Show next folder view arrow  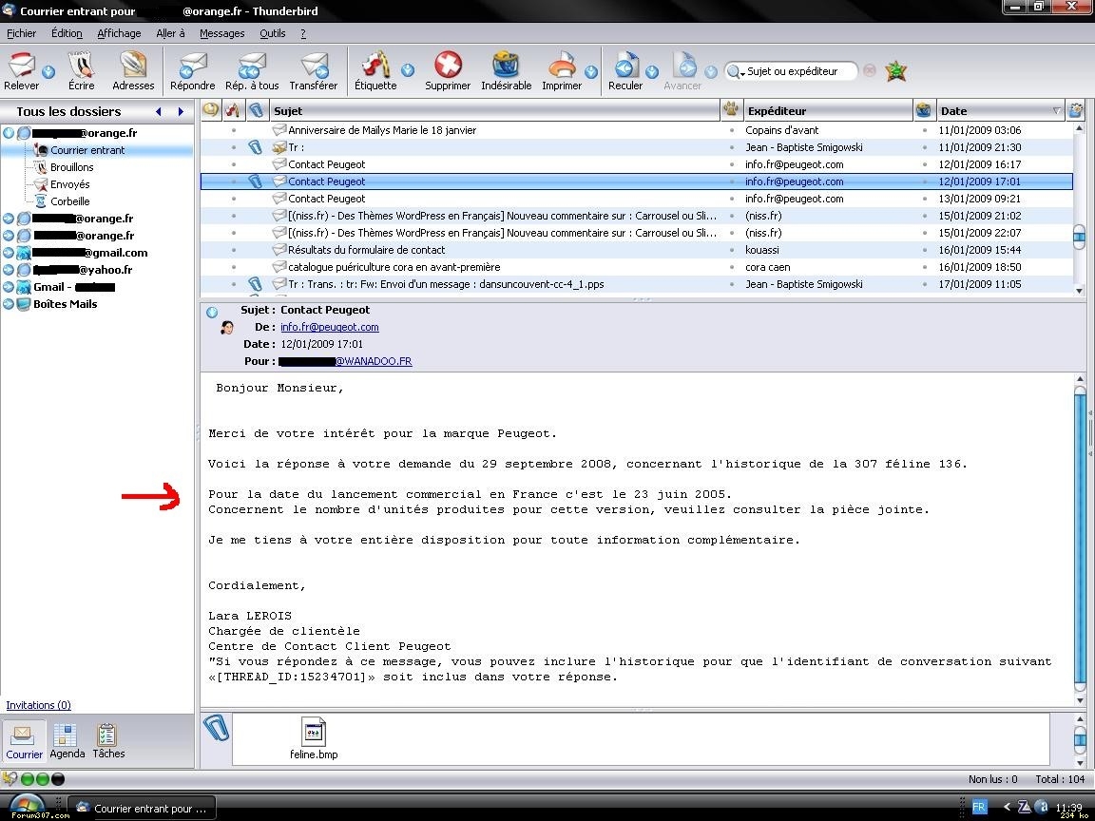click(181, 112)
